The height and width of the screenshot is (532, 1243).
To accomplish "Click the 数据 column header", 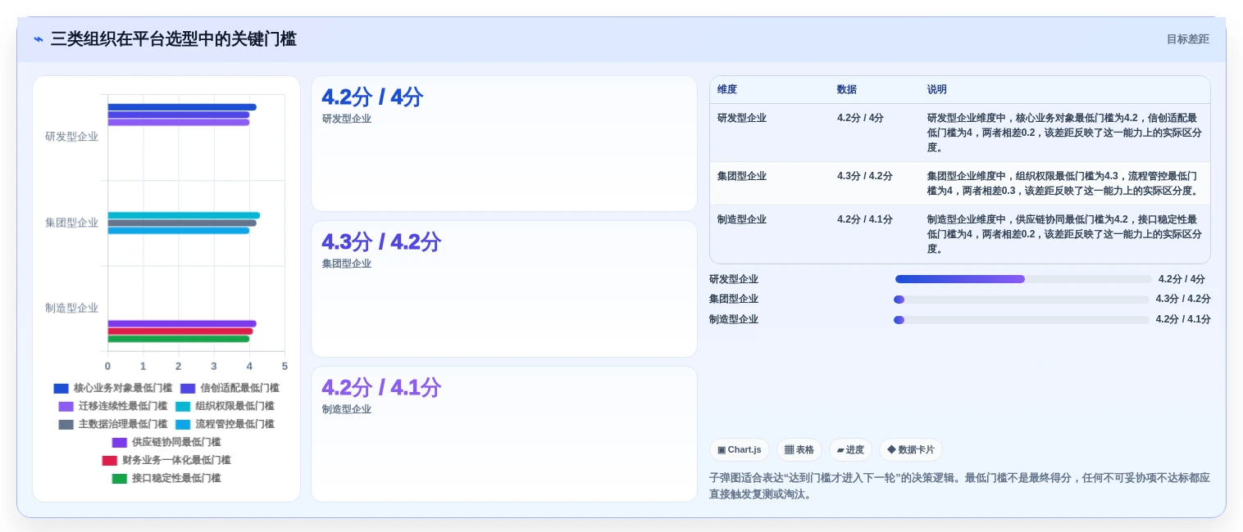I will point(847,90).
